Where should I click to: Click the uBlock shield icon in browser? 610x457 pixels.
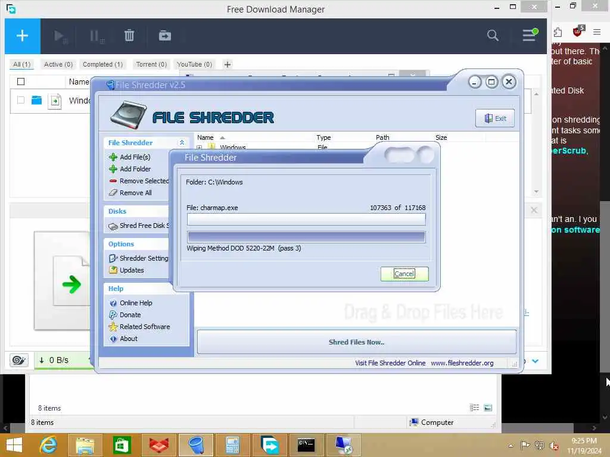(x=578, y=32)
